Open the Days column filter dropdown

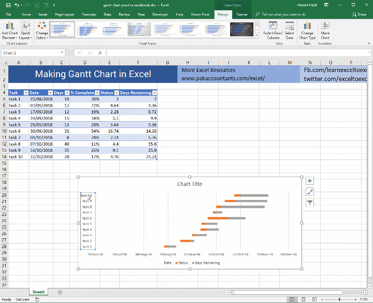[x=67, y=93]
